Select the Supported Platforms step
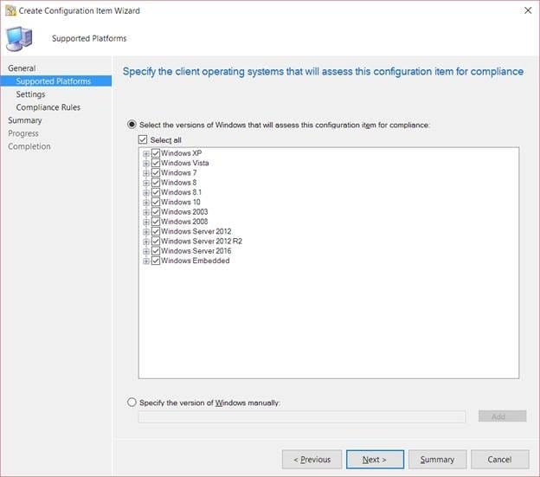 pos(56,81)
